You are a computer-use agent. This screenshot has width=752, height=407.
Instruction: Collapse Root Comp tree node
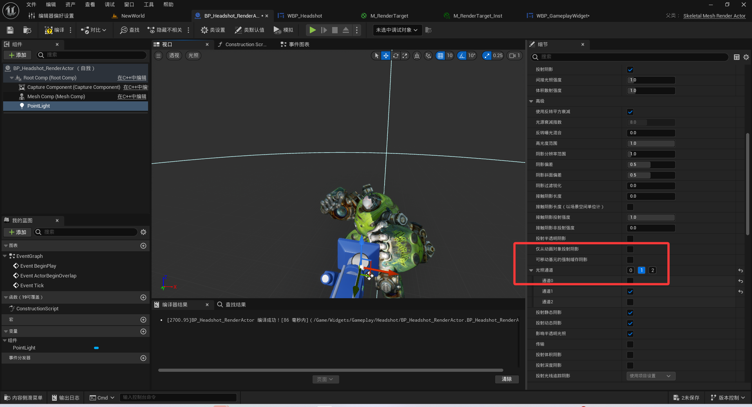point(12,78)
